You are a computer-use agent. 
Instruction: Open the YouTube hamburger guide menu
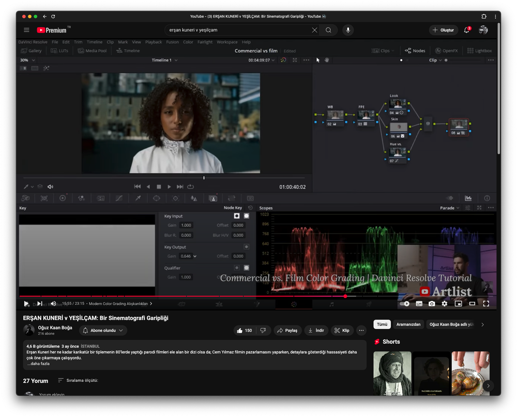pyautogui.click(x=26, y=30)
